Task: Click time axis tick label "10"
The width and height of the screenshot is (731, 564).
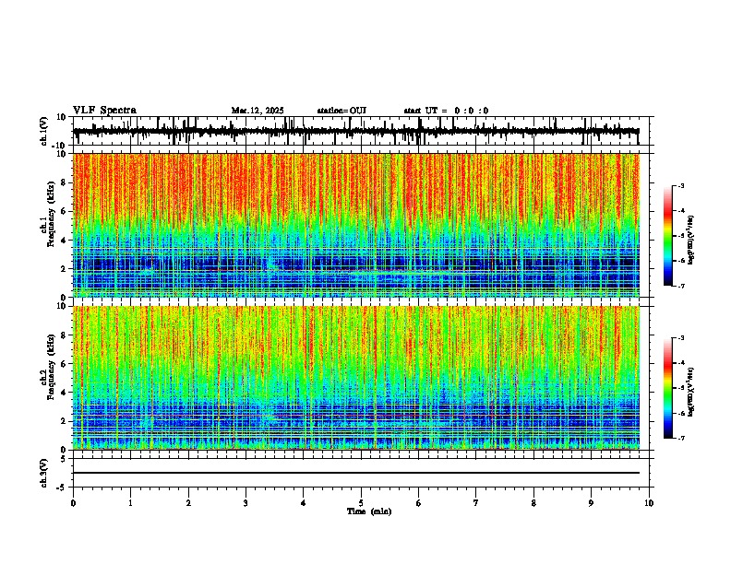Action: point(649,503)
